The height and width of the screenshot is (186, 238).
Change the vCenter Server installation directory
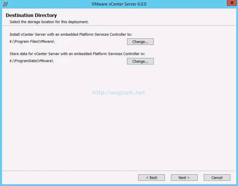click(x=140, y=41)
